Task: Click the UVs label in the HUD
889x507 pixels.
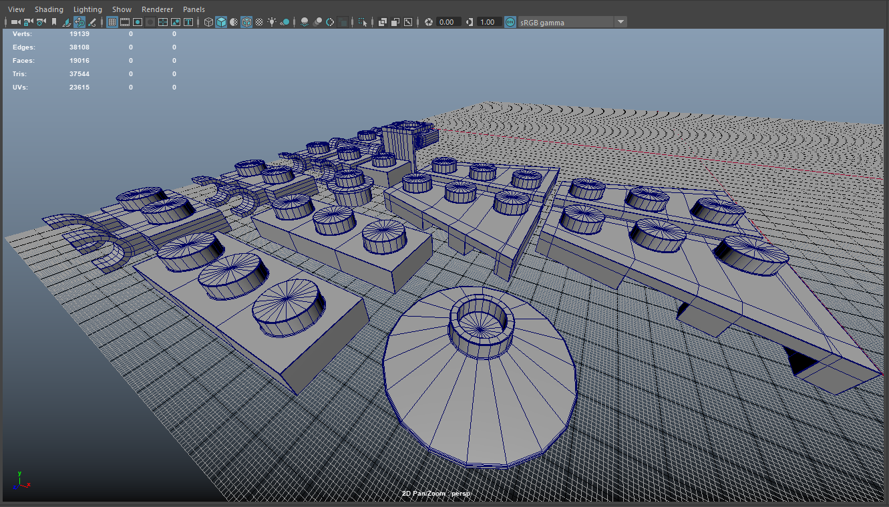Action: coord(21,87)
